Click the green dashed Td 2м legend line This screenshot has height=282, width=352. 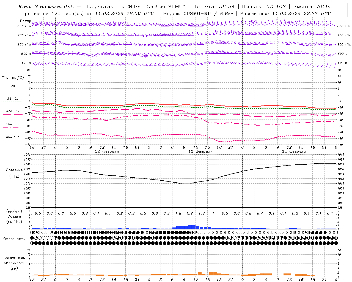point(13,102)
